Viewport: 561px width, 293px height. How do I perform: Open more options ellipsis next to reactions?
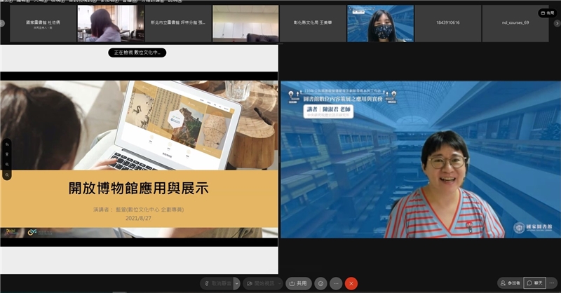click(x=336, y=283)
